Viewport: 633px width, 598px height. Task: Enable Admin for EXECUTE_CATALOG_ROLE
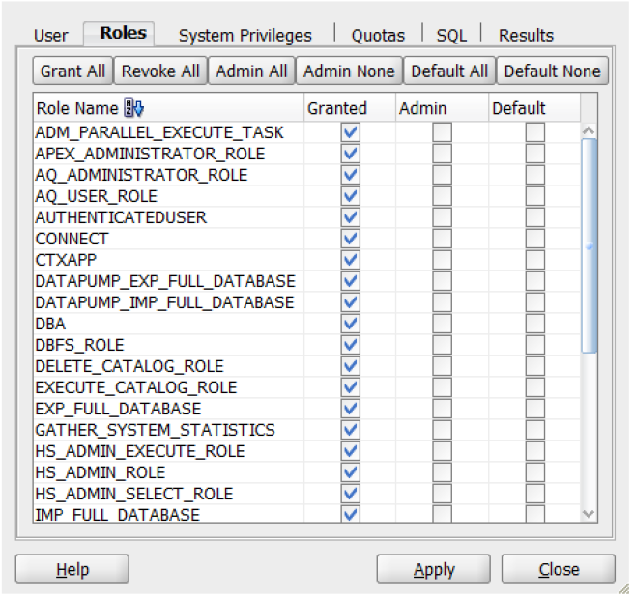442,387
